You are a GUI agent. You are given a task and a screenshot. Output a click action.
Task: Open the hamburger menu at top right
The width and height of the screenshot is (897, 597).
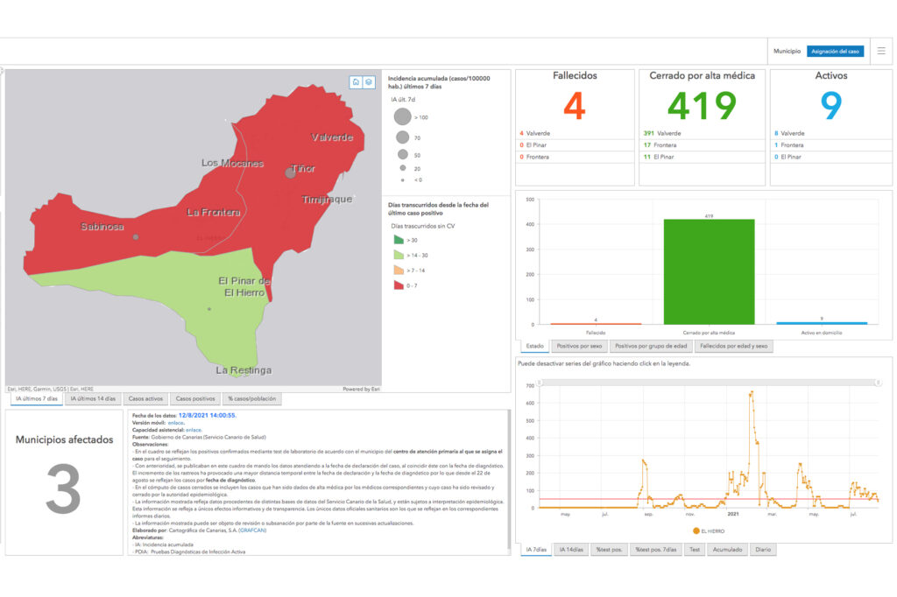[x=880, y=52]
